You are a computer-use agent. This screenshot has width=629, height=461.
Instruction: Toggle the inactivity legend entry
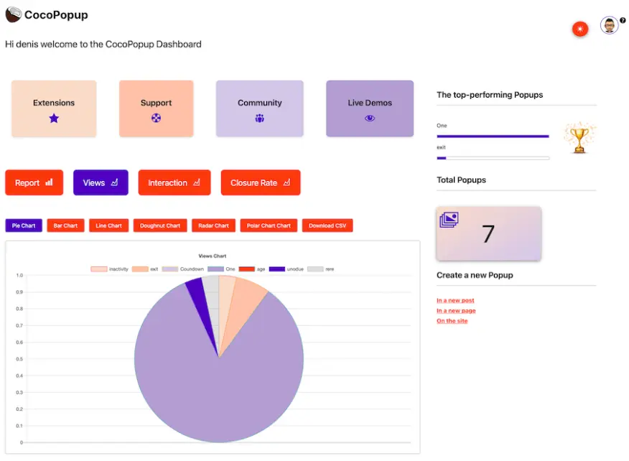pyautogui.click(x=110, y=269)
